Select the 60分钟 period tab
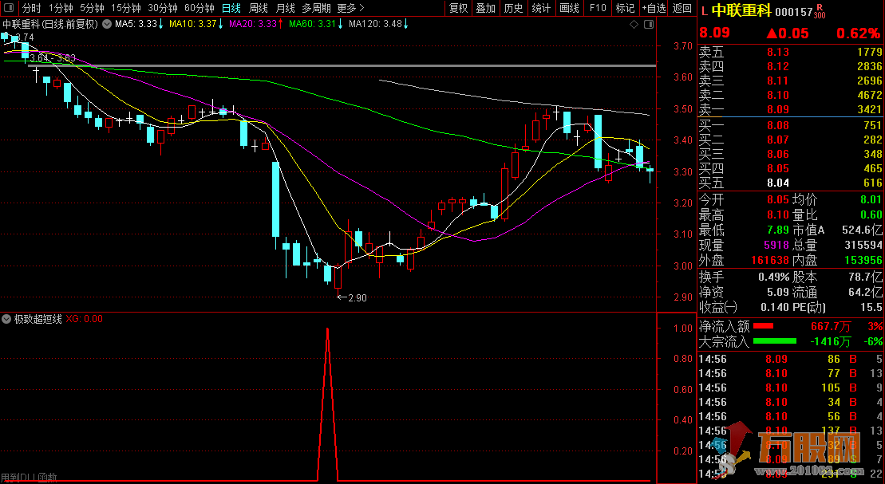This screenshot has height=484, width=885. coord(200,8)
